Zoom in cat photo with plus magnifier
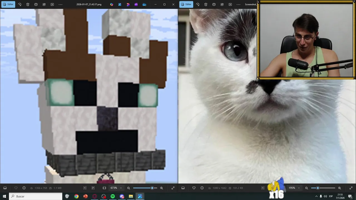Image resolution: width=356 pixels, height=200 pixels. [340, 188]
